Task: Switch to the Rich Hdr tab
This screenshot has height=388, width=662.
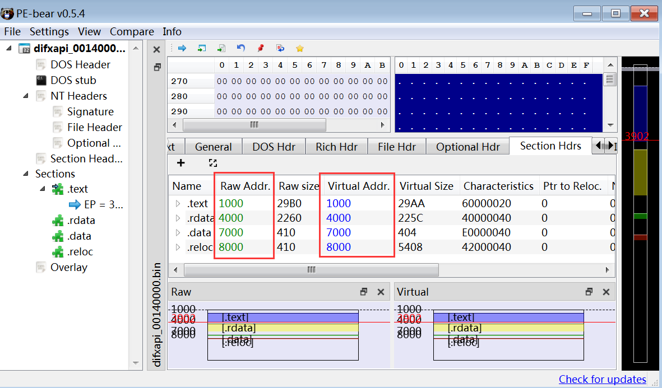Action: 336,147
